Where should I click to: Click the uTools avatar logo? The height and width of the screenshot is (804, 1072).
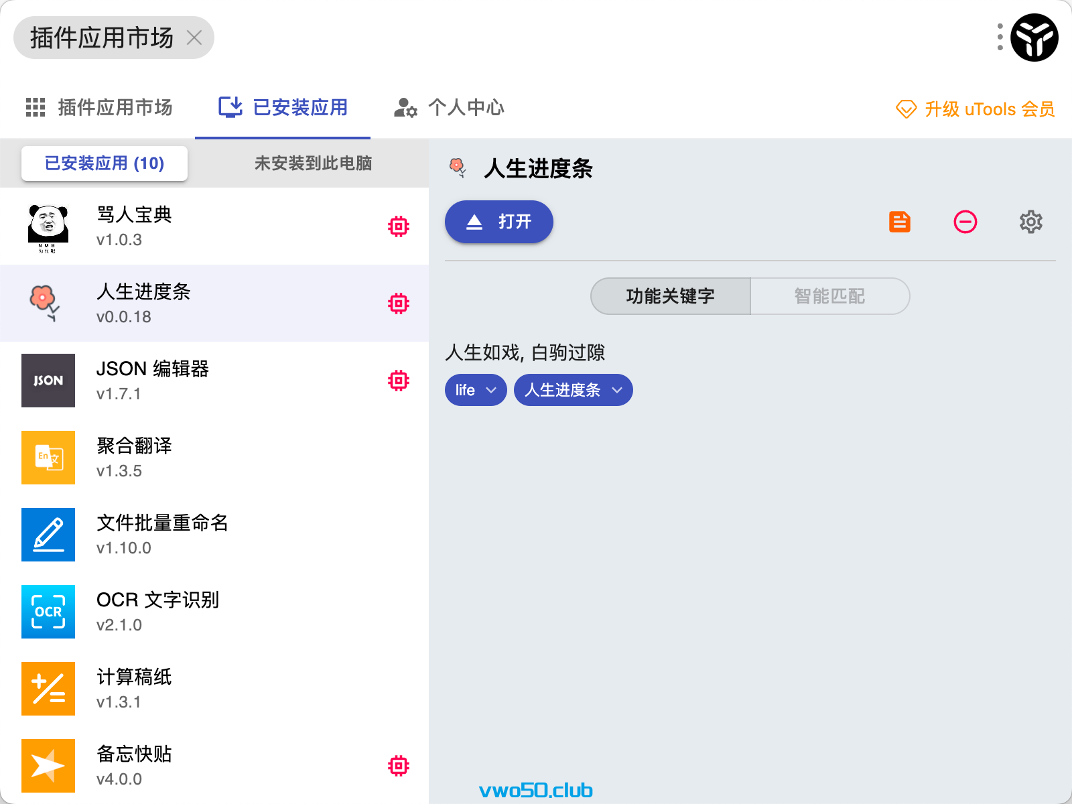pos(1034,38)
